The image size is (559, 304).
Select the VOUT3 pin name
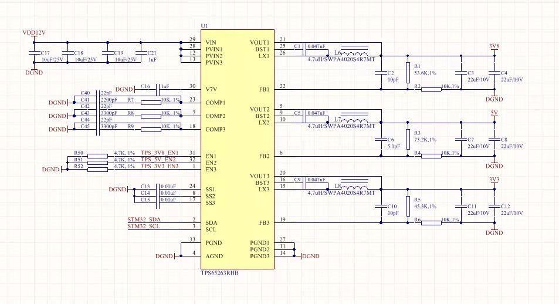click(x=259, y=176)
